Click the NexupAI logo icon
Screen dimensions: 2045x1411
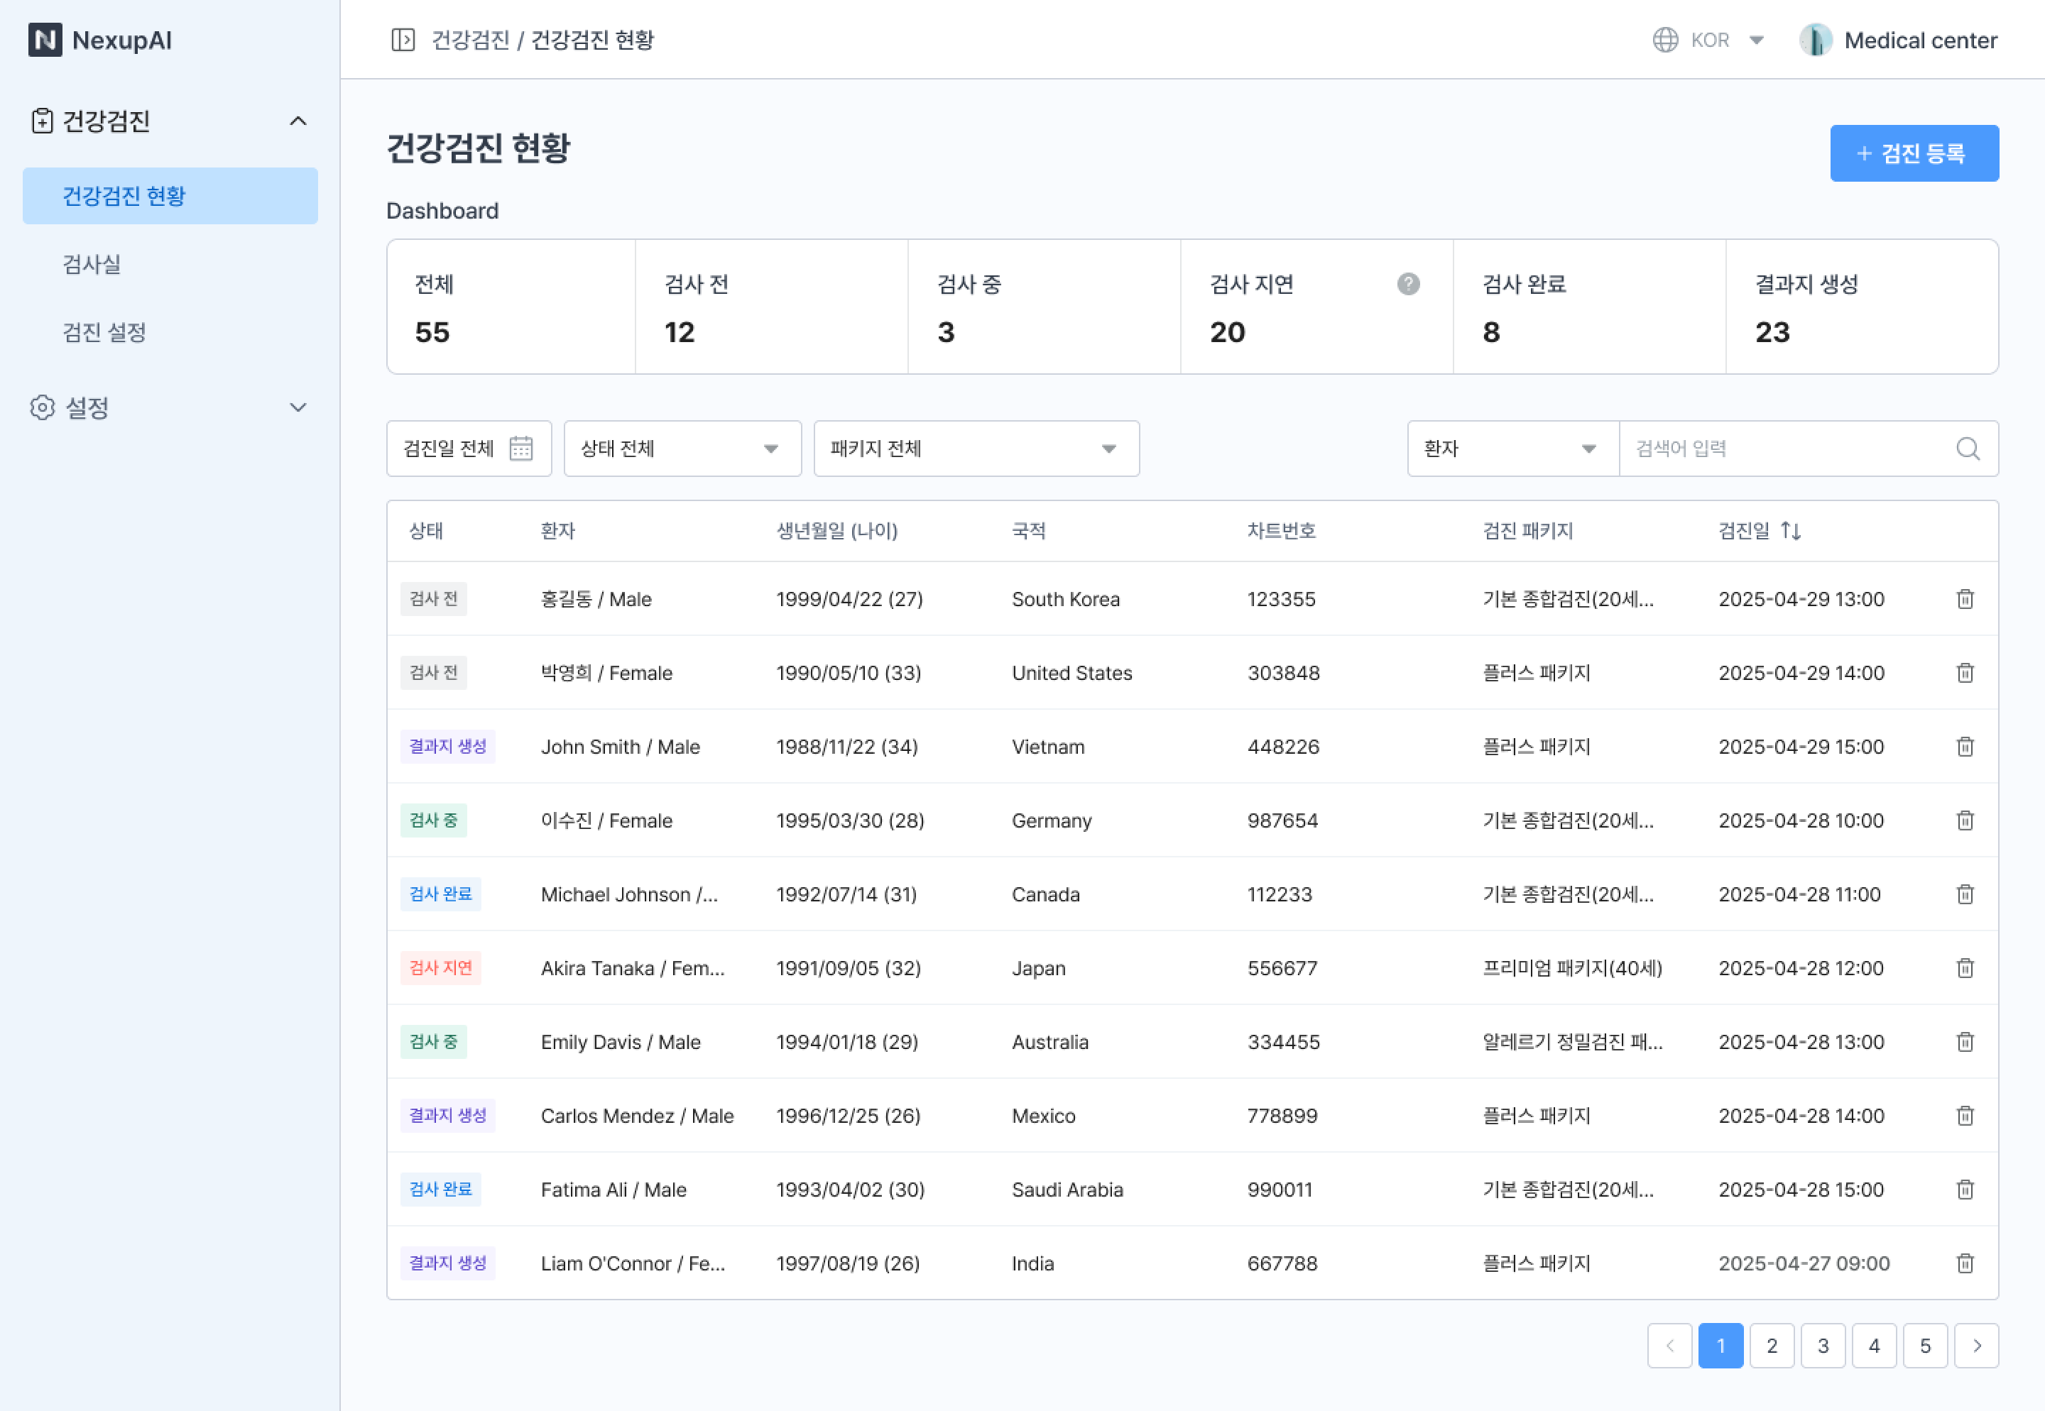45,40
